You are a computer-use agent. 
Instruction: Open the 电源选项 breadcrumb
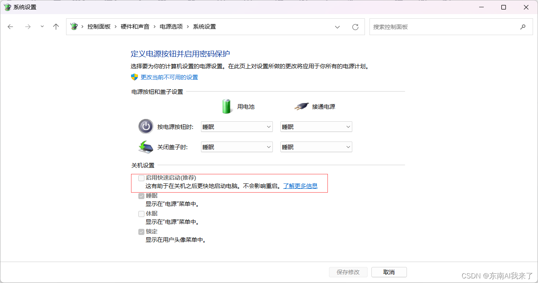click(x=171, y=27)
